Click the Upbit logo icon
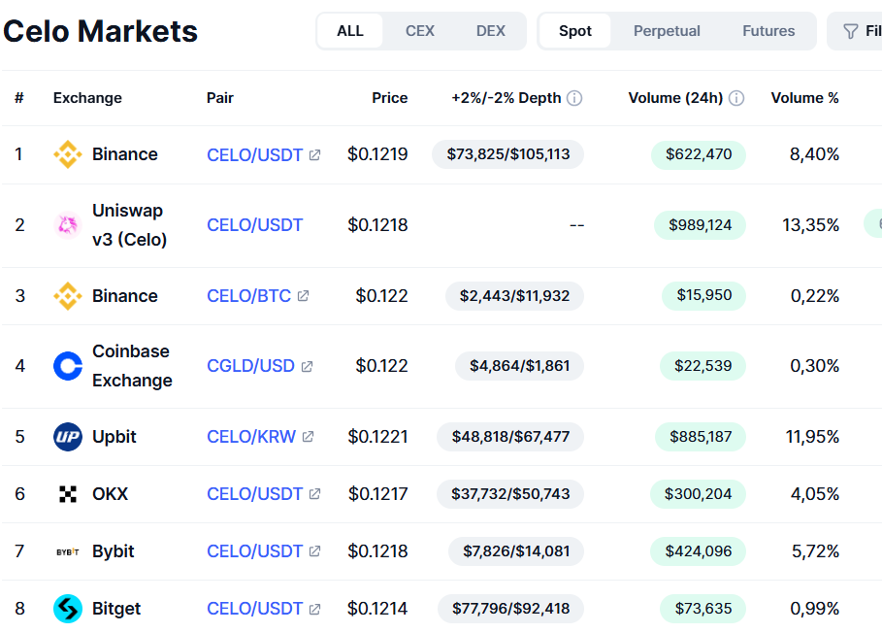Screen dimensions: 882x633 (x=68, y=437)
